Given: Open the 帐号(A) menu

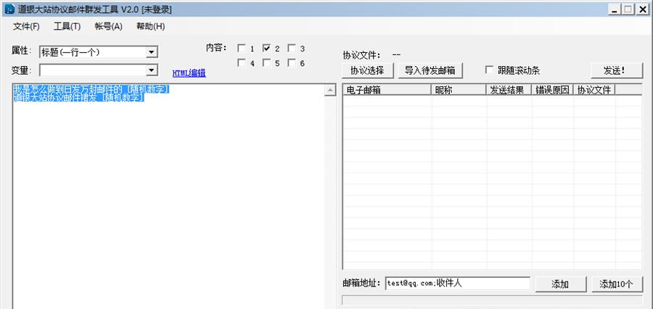Looking at the screenshot, I should pos(108,27).
